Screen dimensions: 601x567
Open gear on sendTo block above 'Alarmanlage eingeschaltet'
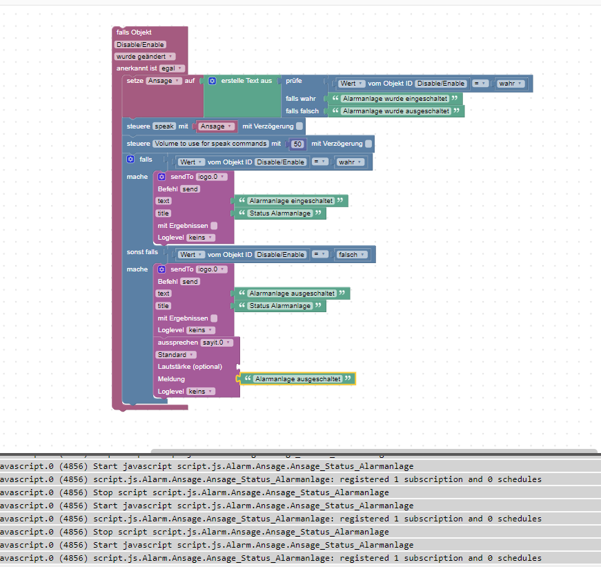click(161, 177)
